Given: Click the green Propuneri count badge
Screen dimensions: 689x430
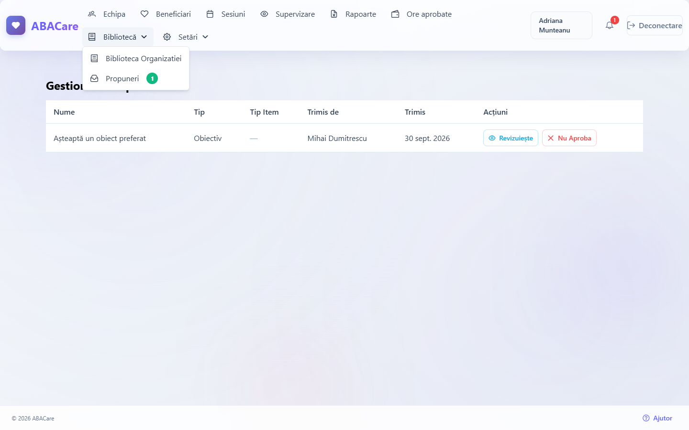Looking at the screenshot, I should [152, 78].
